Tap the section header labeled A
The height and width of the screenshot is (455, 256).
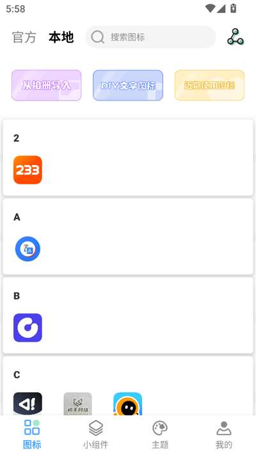point(17,217)
